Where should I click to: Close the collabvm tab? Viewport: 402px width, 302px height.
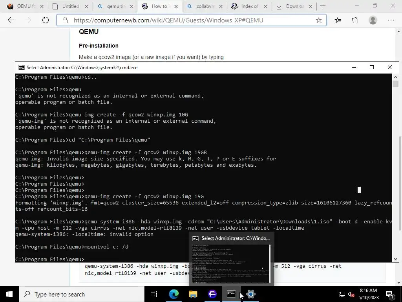221,6
